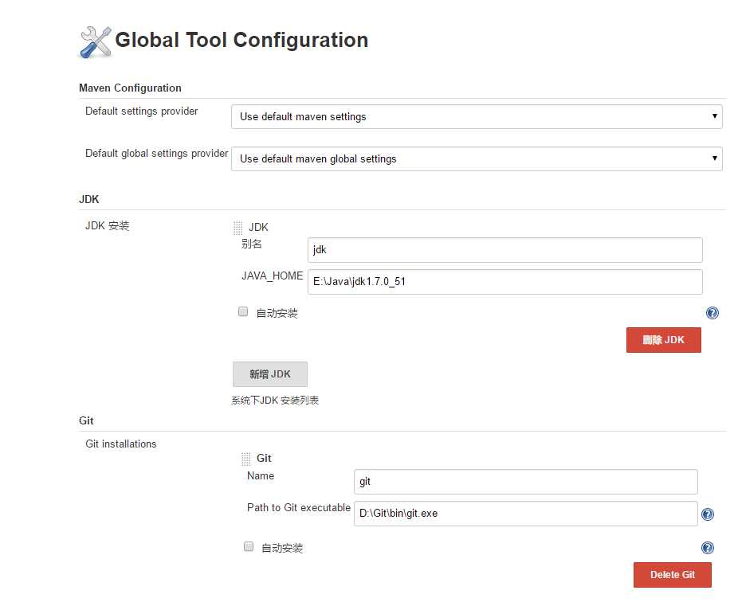This screenshot has height=602, width=738.
Task: Open help for Path to Git executable
Action: 708,514
